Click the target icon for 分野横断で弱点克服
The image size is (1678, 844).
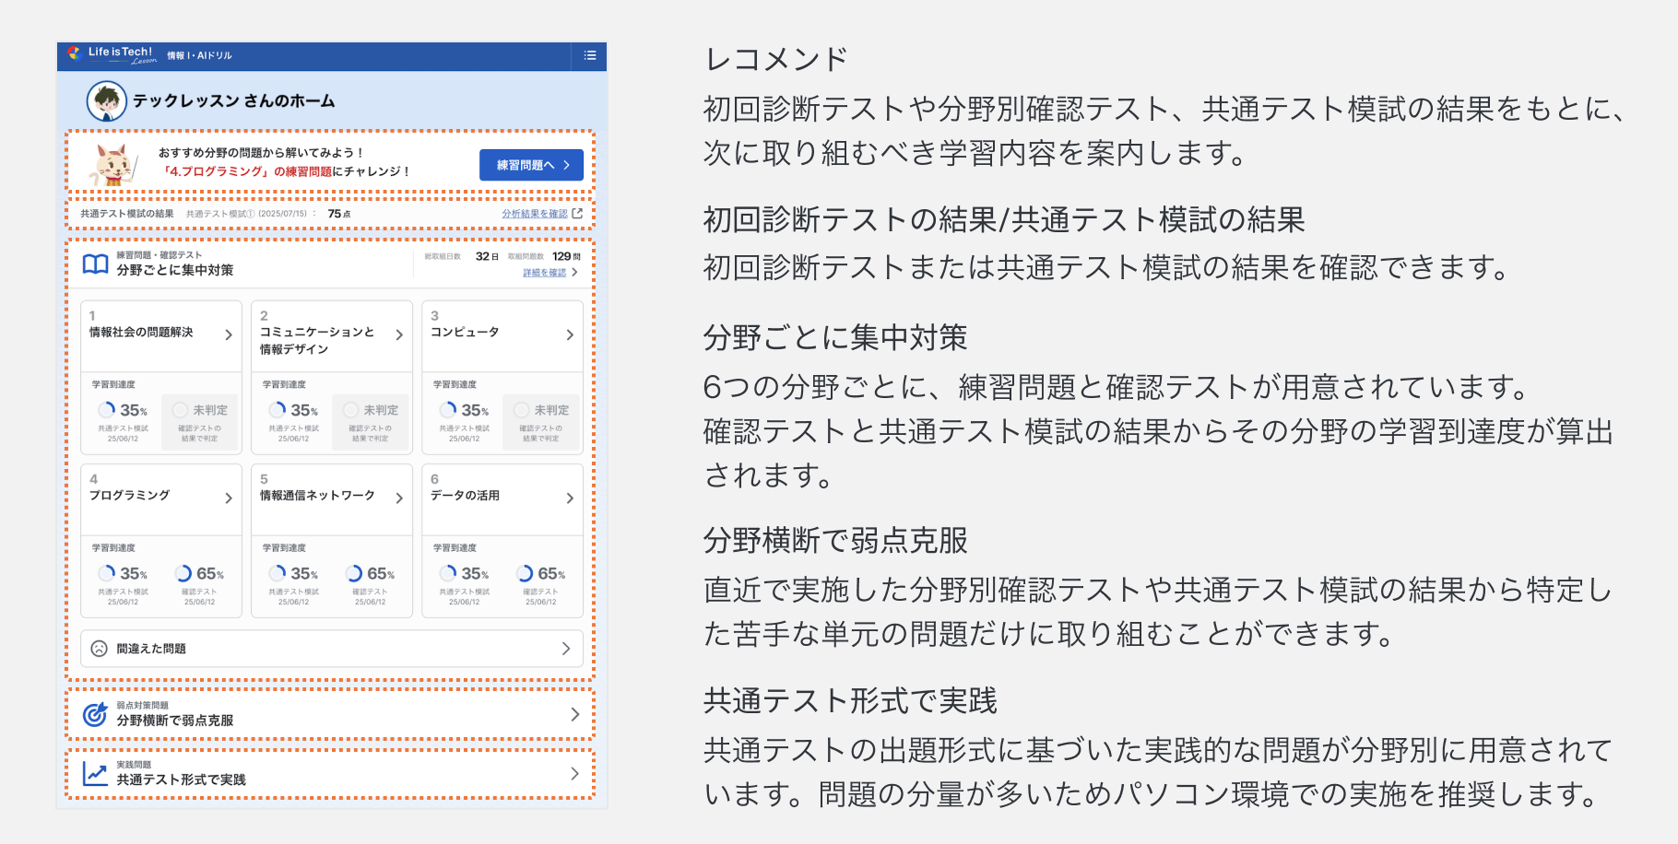click(95, 714)
